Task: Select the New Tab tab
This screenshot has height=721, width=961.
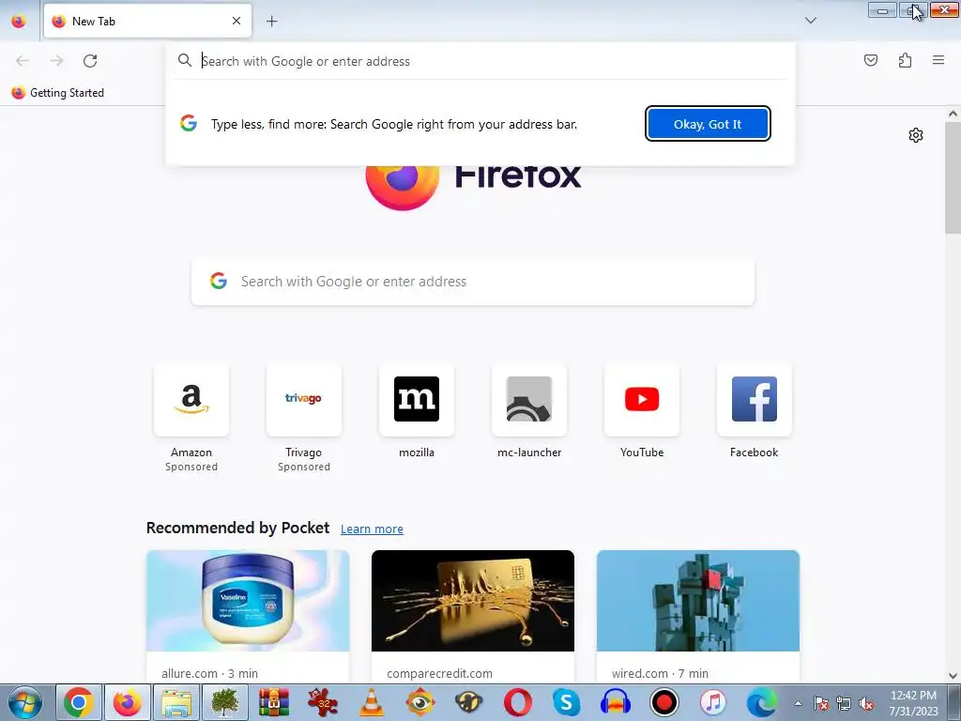Action: (x=147, y=21)
